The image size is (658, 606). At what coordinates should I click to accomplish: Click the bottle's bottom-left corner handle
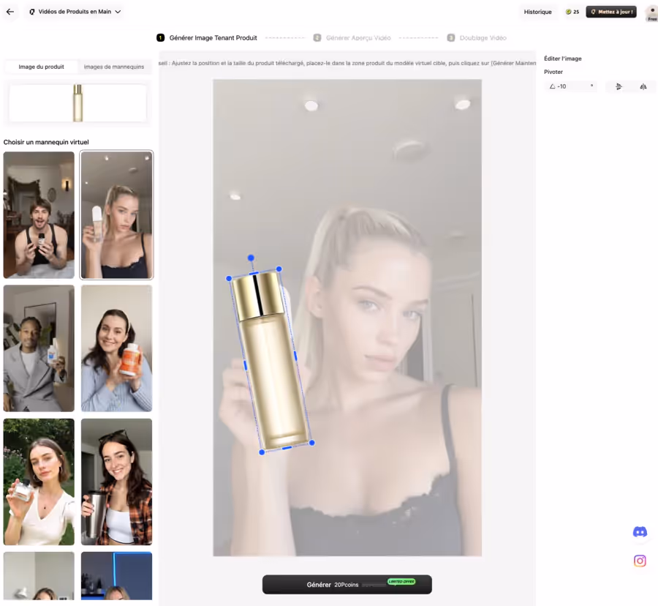262,452
